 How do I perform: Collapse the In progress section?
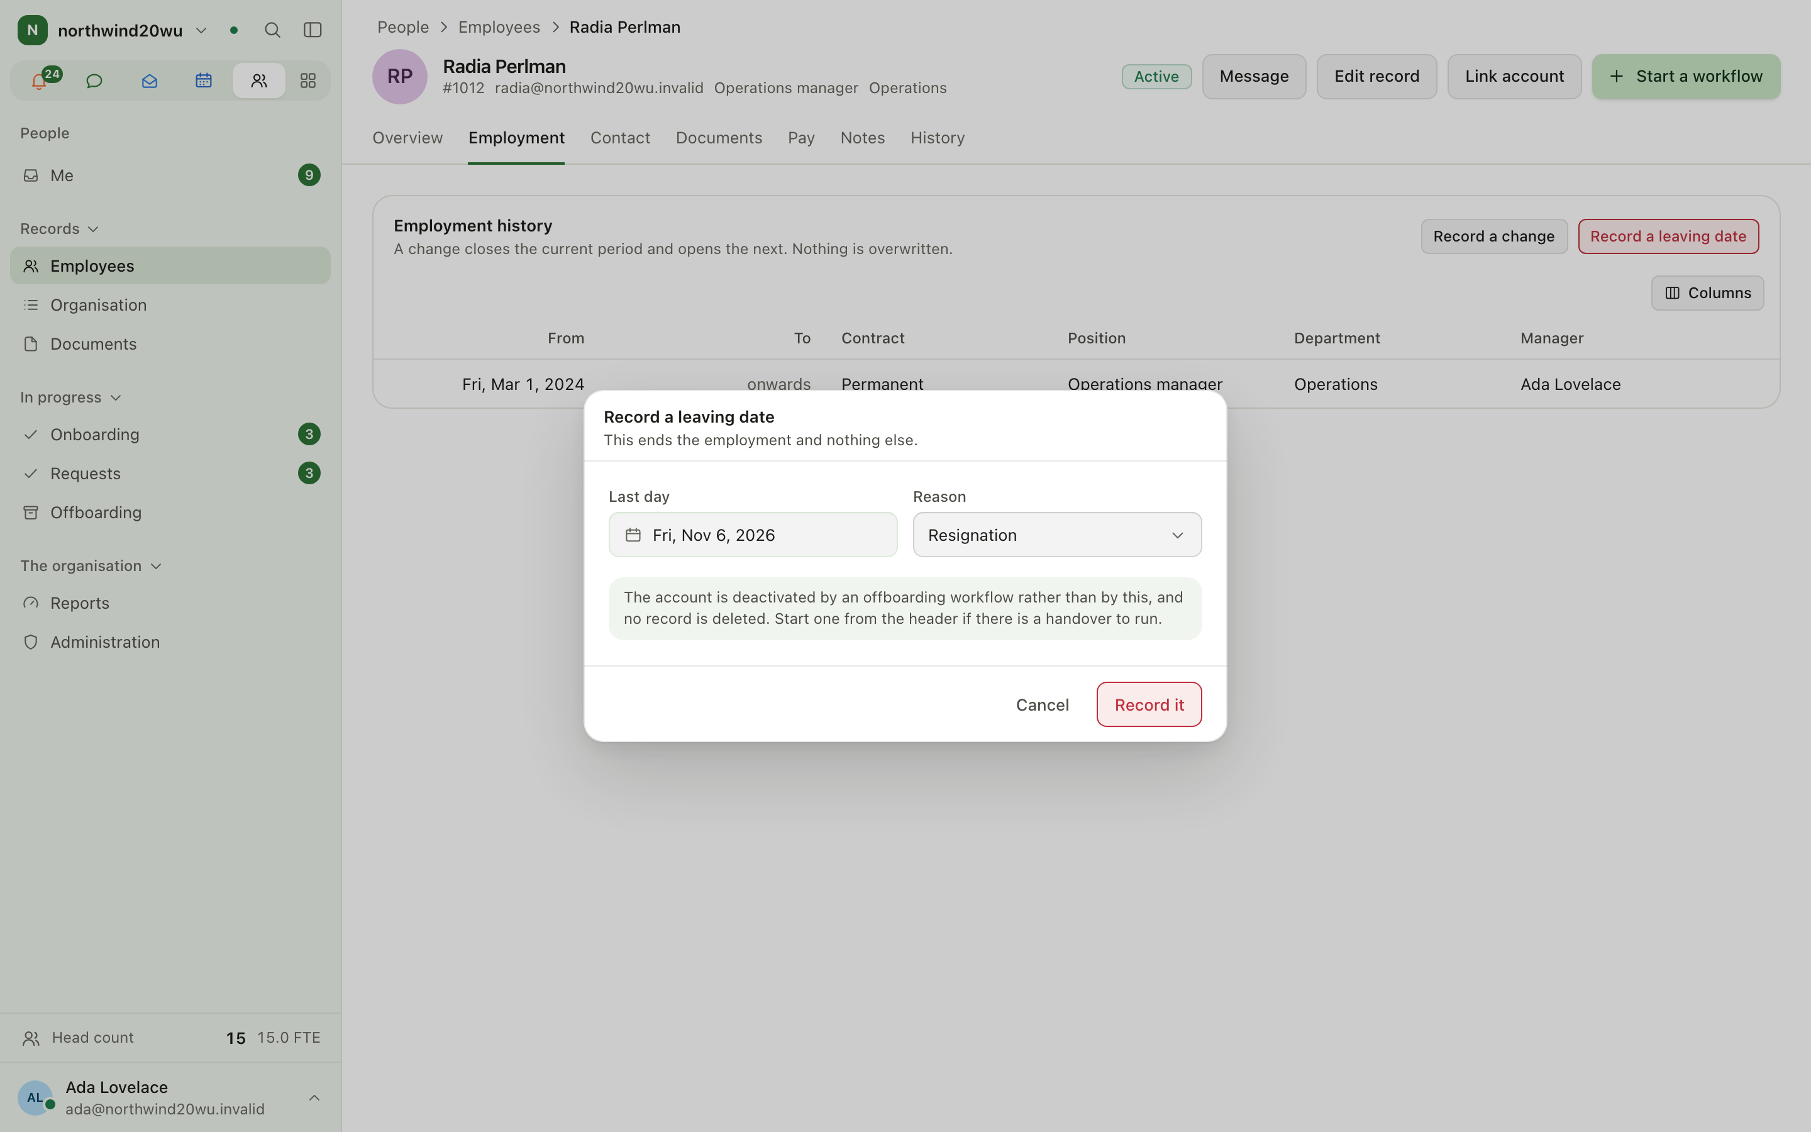(x=71, y=397)
